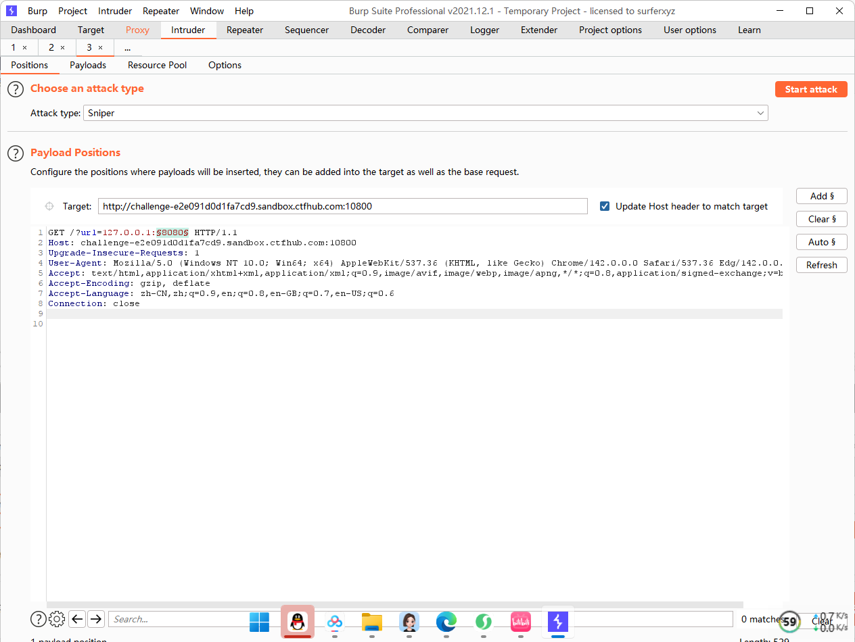Switch to the Repeater tool tab

click(245, 30)
